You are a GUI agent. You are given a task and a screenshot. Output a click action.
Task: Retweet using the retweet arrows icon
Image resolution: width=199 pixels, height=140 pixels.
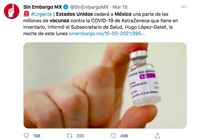click(70, 136)
